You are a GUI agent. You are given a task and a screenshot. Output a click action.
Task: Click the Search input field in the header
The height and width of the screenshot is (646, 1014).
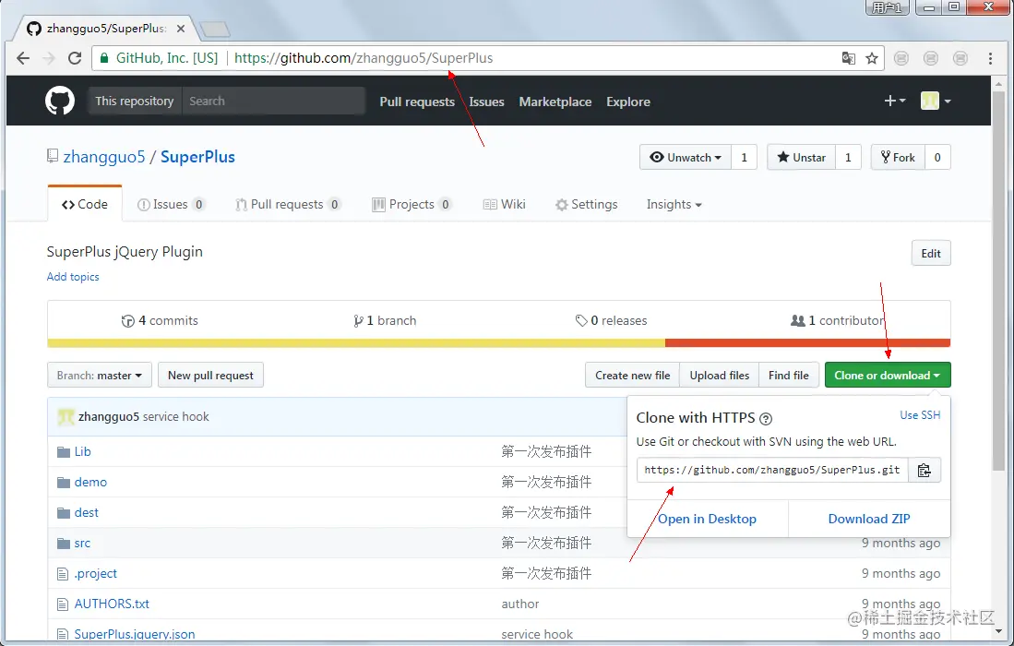coord(274,101)
